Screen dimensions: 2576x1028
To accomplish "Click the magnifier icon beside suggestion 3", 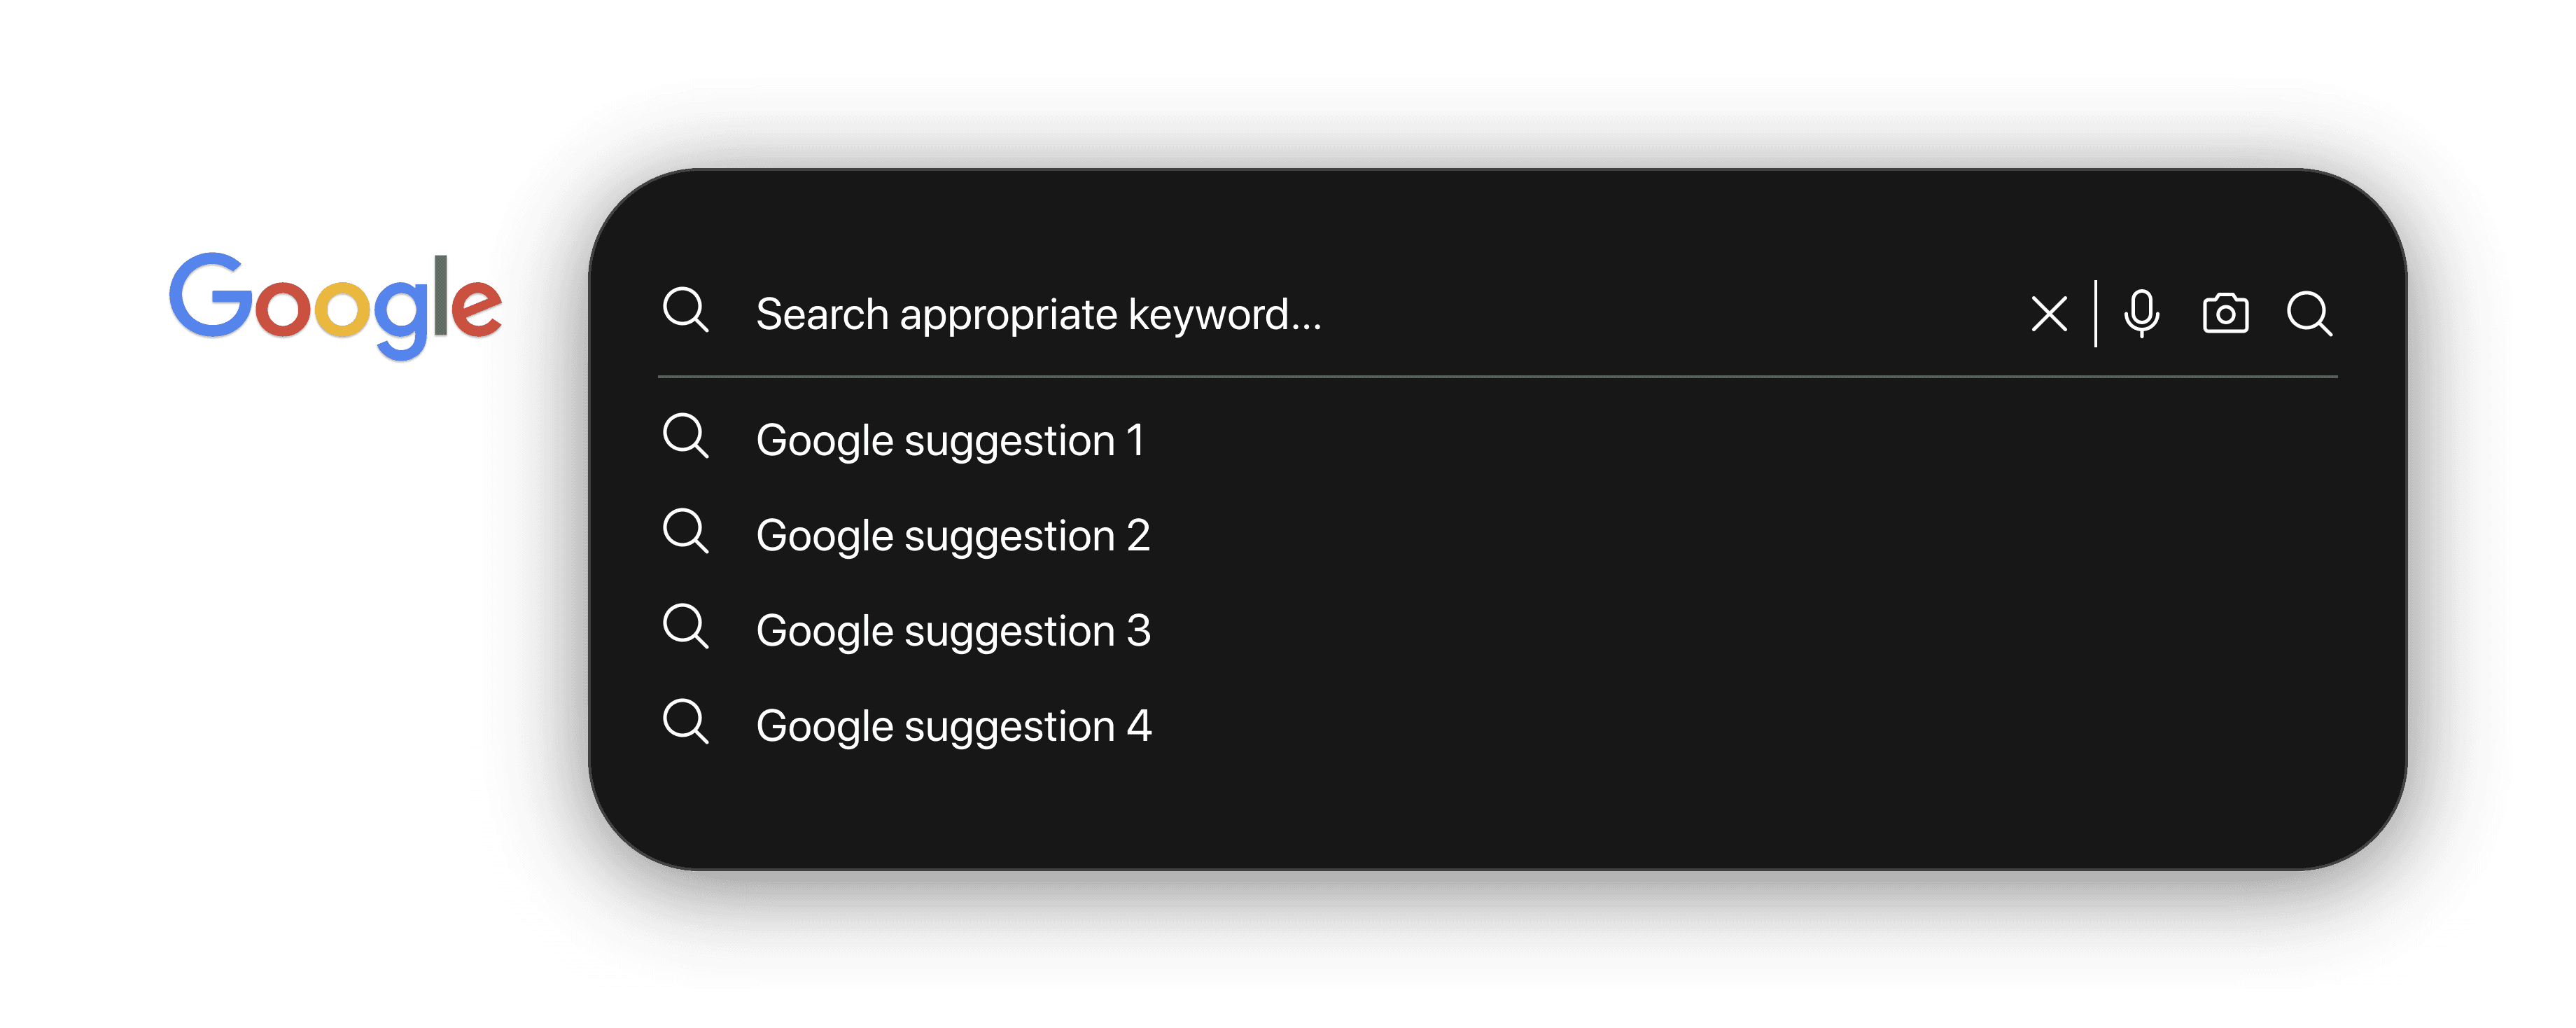I will coord(687,629).
